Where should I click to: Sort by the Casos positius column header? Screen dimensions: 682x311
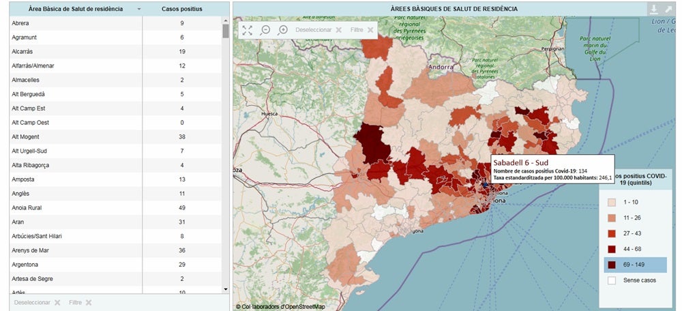(x=181, y=10)
